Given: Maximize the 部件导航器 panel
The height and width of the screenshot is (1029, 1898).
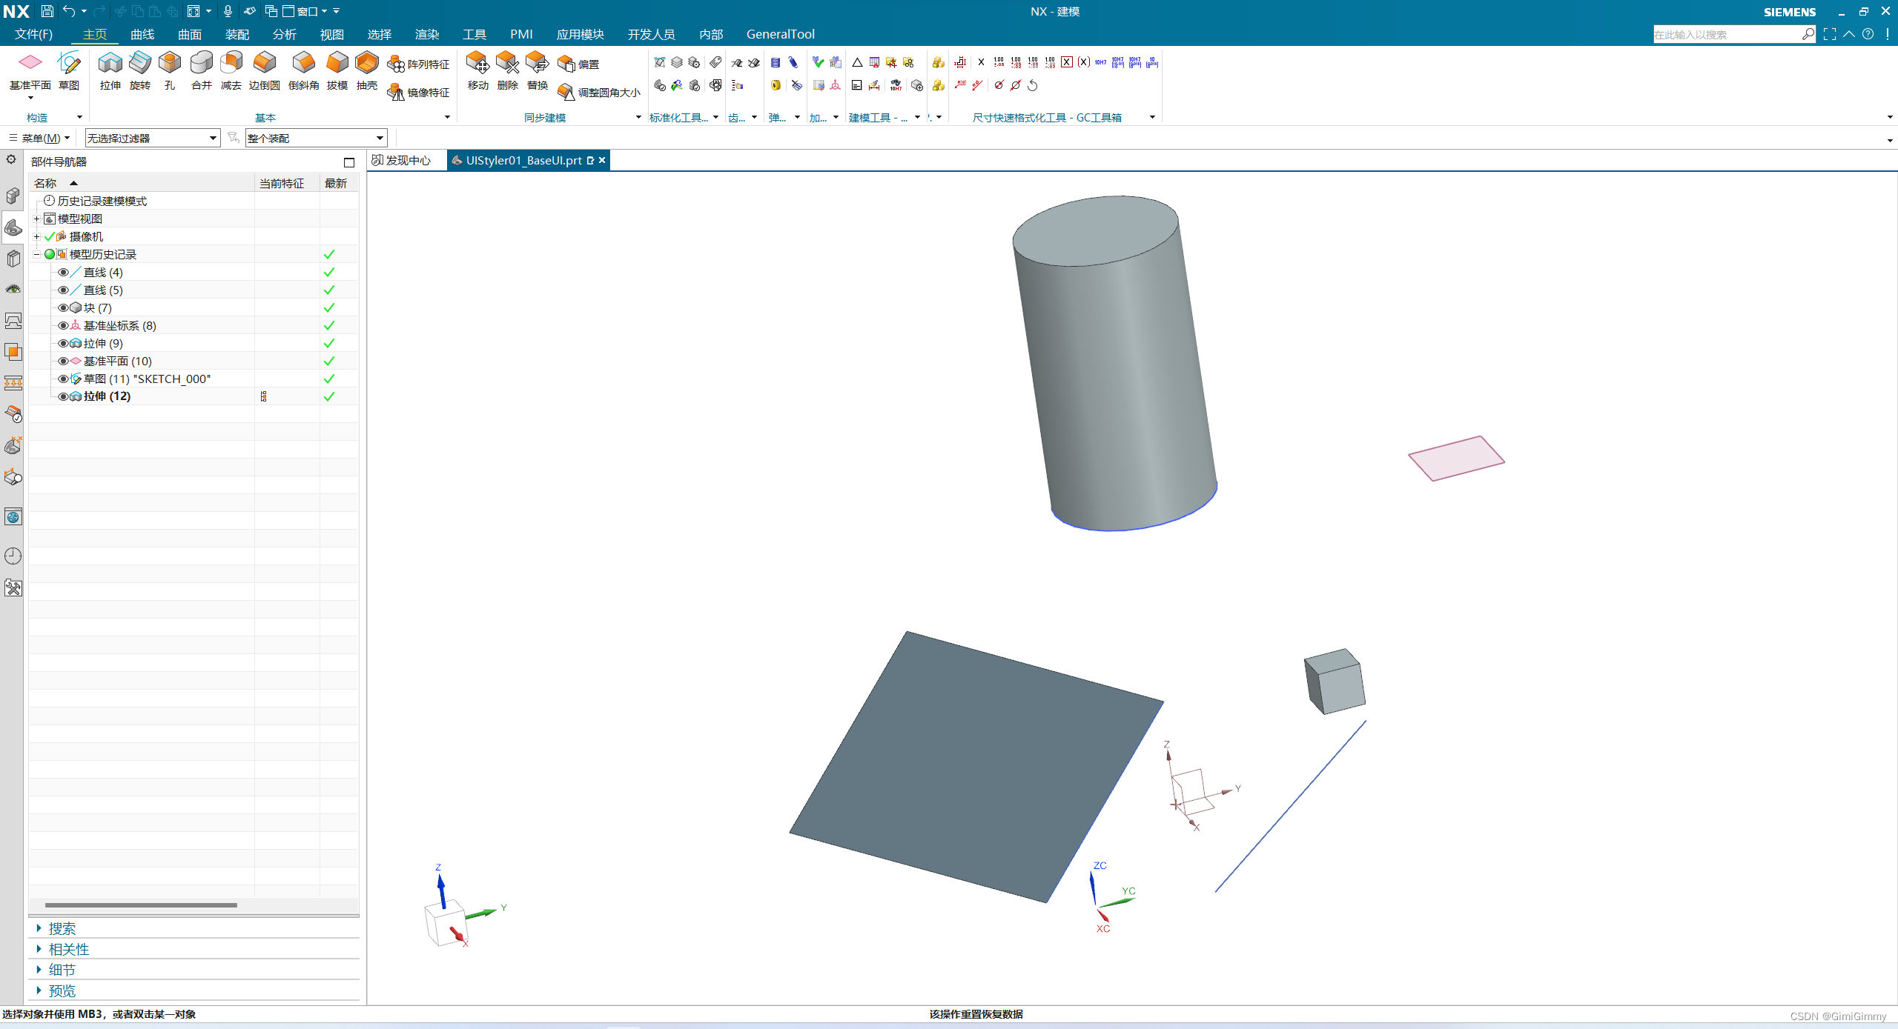Looking at the screenshot, I should click(349, 162).
